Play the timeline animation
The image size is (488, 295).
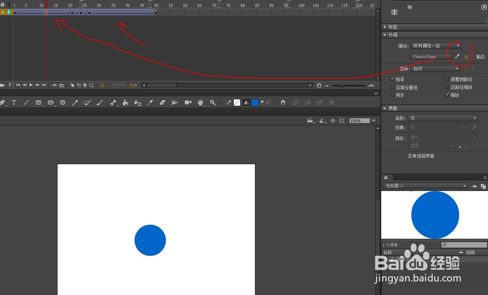pos(31,85)
